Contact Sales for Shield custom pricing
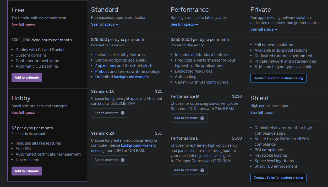Image resolution: width=328 pixels, height=187 pixels. 278,178
